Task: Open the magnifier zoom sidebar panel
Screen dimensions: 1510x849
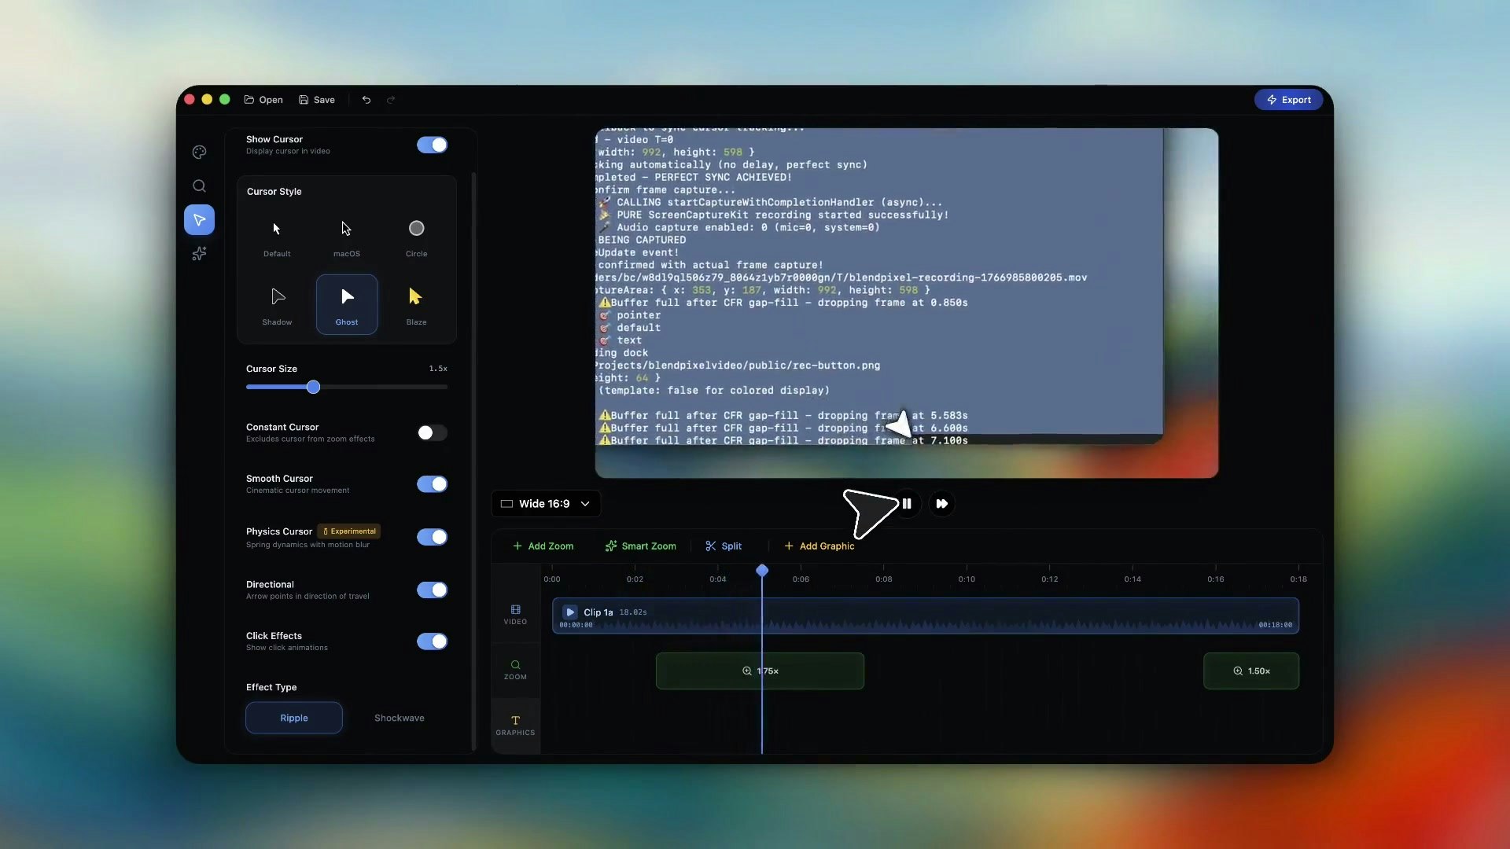Action: point(199,186)
